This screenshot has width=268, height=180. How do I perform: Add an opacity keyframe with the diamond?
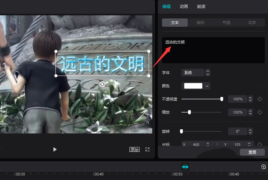point(260,99)
